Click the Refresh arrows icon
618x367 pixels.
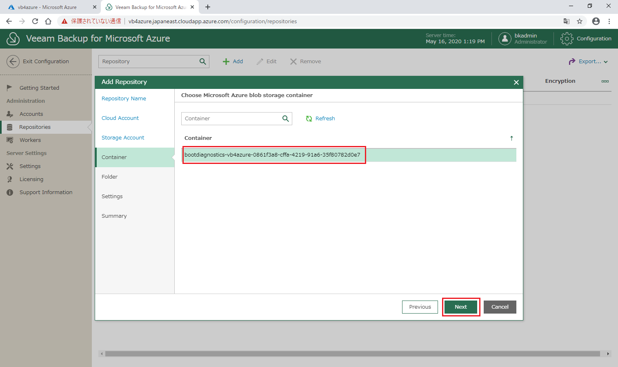309,119
